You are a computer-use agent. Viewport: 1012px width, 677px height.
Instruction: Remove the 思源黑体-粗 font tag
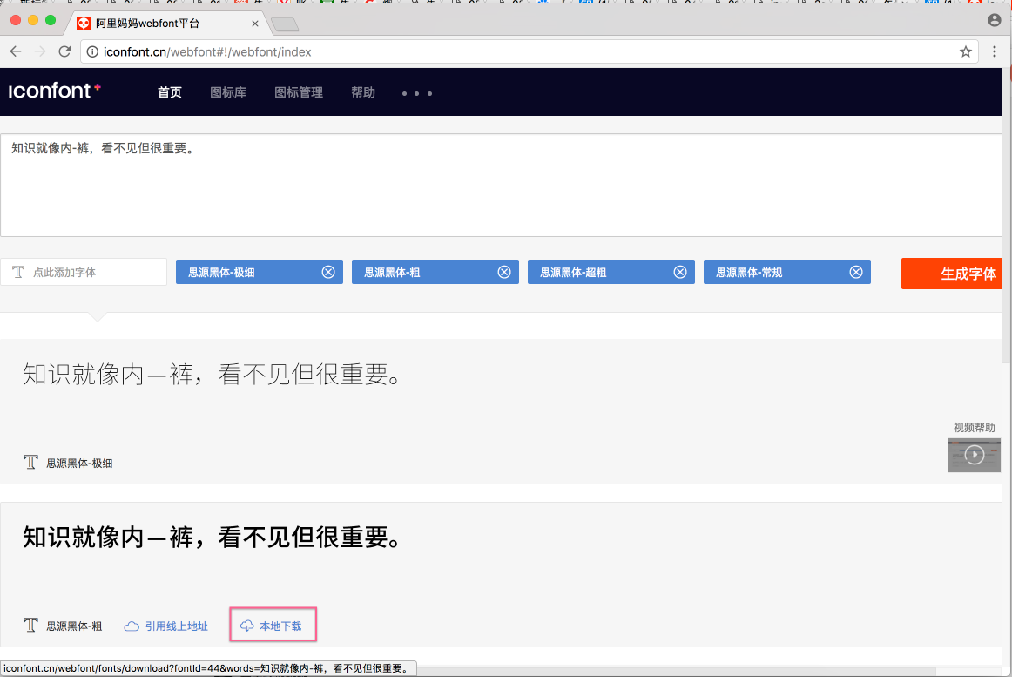(x=504, y=272)
